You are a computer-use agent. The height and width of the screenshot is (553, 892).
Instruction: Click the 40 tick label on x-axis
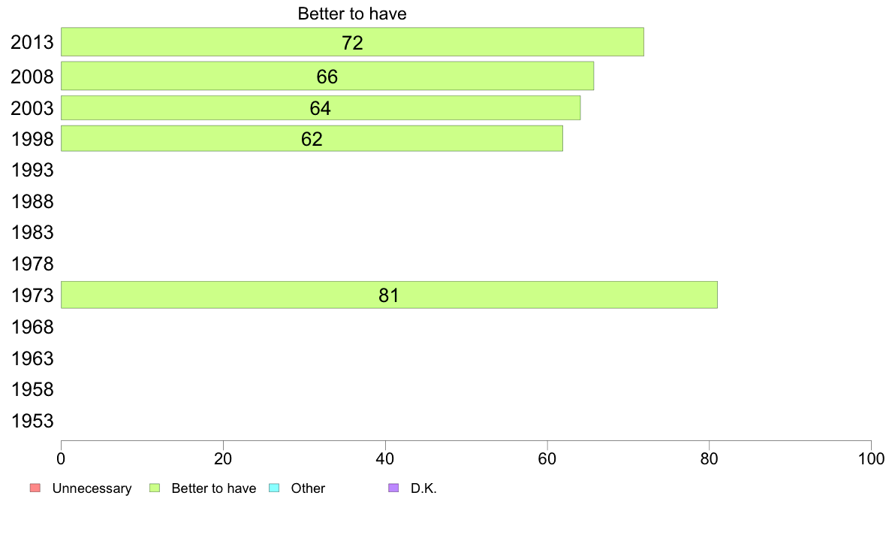[x=385, y=459]
